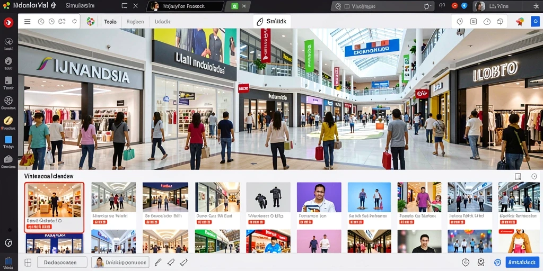Screen dimensions: 543x271
Task: Select the red-outlined first gallery thumbnail
Action: pos(54,207)
